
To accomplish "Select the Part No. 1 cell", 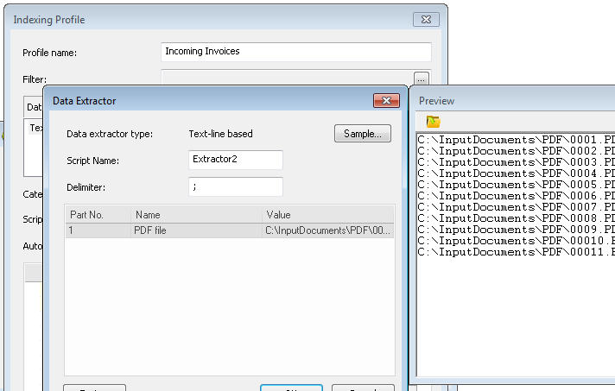I will tap(98, 230).
